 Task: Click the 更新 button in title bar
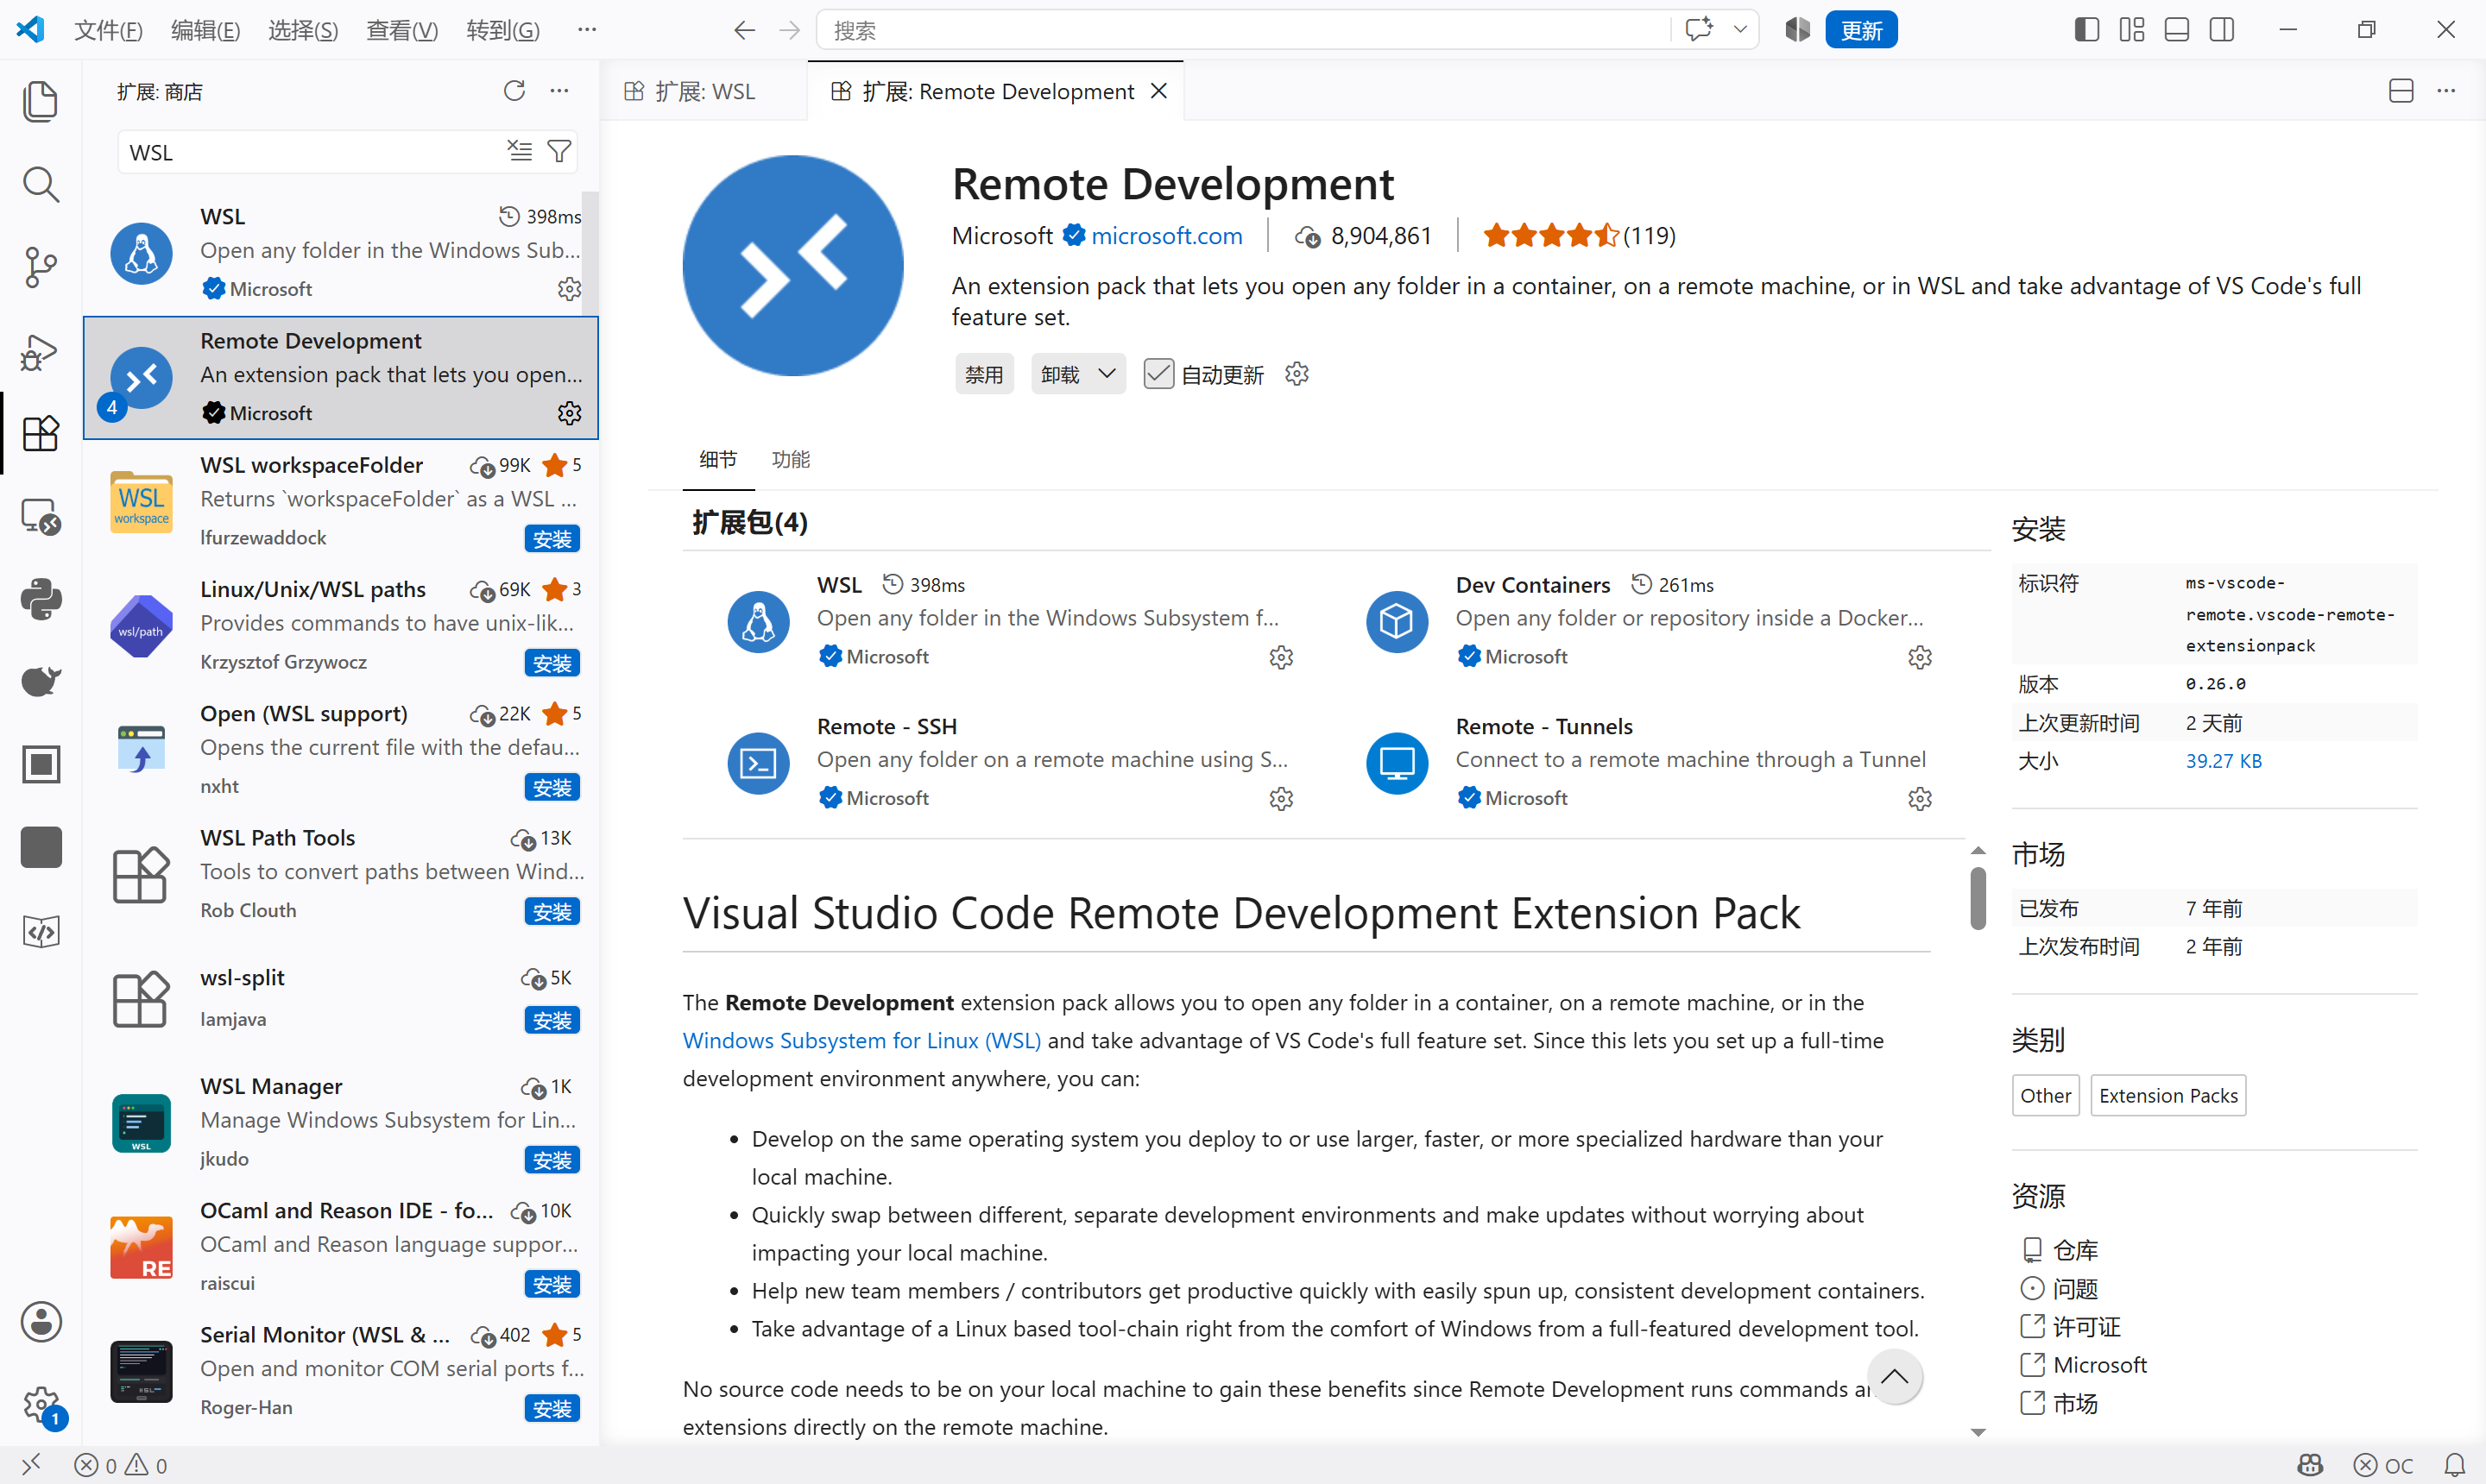[1861, 30]
